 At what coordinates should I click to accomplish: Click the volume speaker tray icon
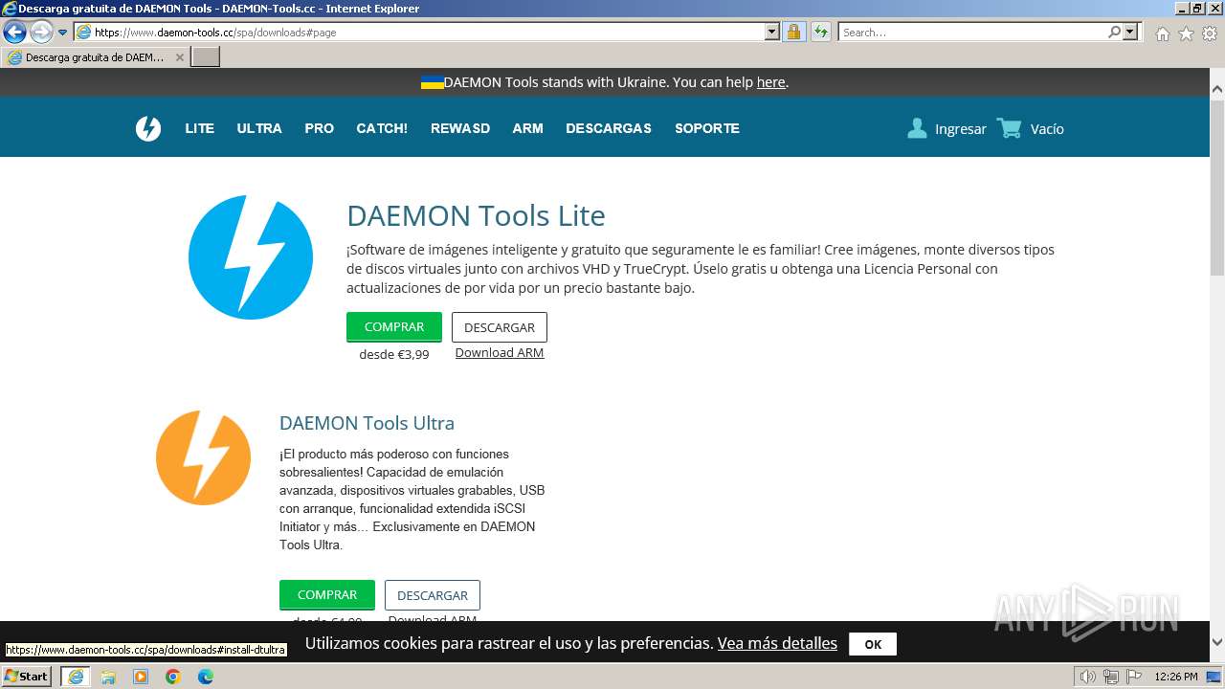(1088, 677)
